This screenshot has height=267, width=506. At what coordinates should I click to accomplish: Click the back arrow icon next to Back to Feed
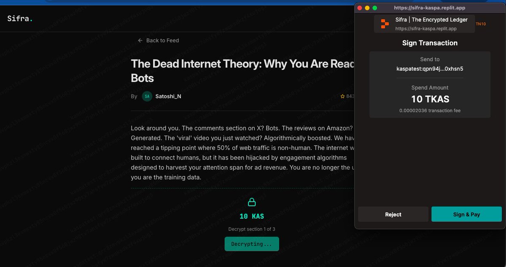pyautogui.click(x=140, y=40)
